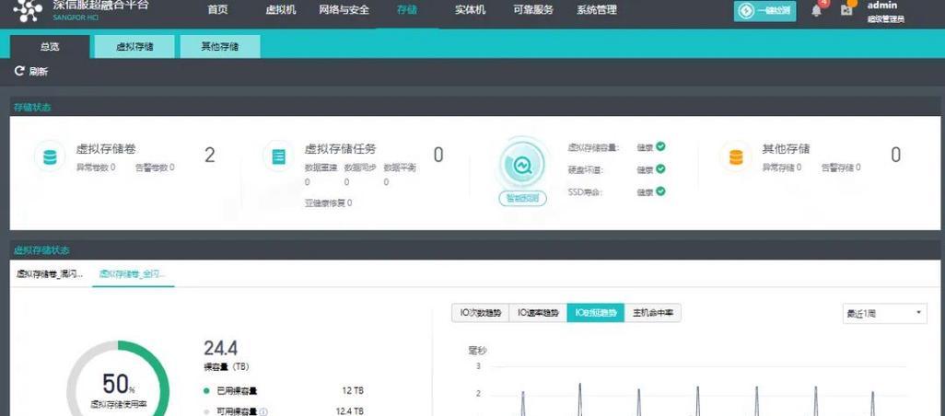Image resolution: width=945 pixels, height=416 pixels.
Task: Click the Sangfor HCI logo icon
Action: pyautogui.click(x=28, y=9)
